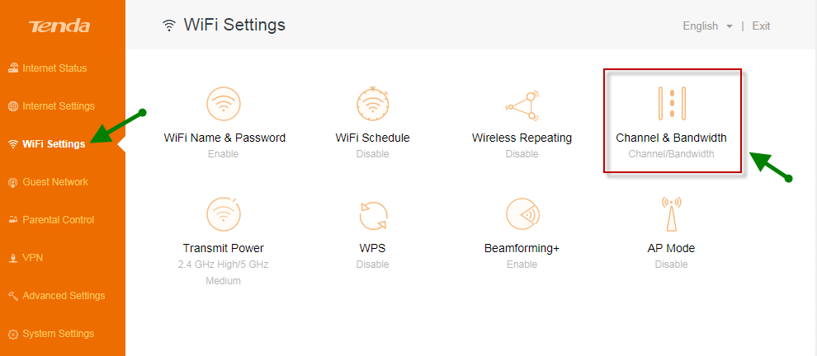Click the Exit link
Image resolution: width=817 pixels, height=356 pixels.
point(761,26)
